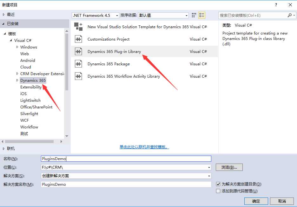Screen dimensions: 297x207
Task: Close the 新建项目 dialog
Action: 290,5
